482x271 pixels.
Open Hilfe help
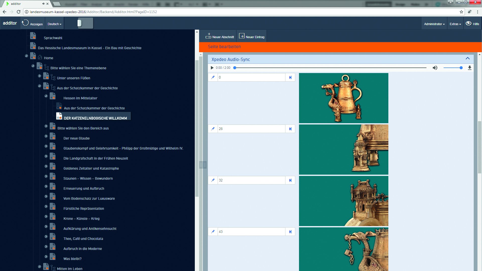[472, 24]
